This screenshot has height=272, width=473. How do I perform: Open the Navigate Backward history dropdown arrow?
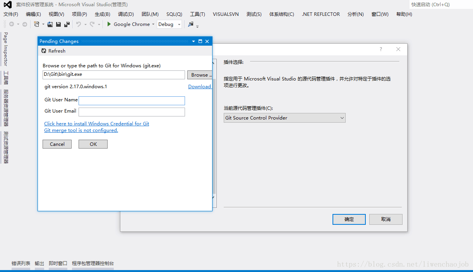click(18, 24)
